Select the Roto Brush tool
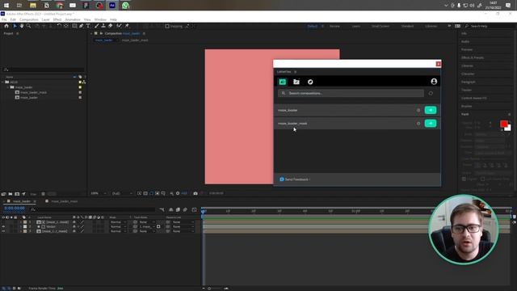Screen dimensions: 517x291 click(x=119, y=26)
